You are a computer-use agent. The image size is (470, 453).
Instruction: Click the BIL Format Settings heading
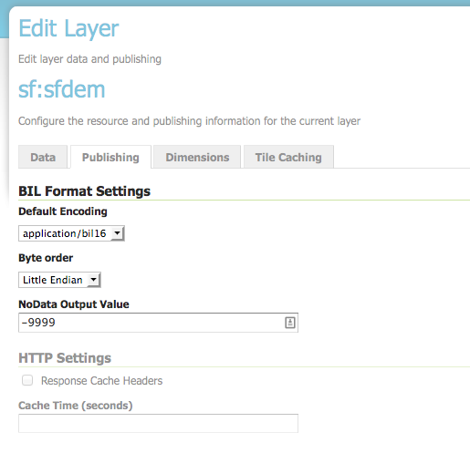85,191
